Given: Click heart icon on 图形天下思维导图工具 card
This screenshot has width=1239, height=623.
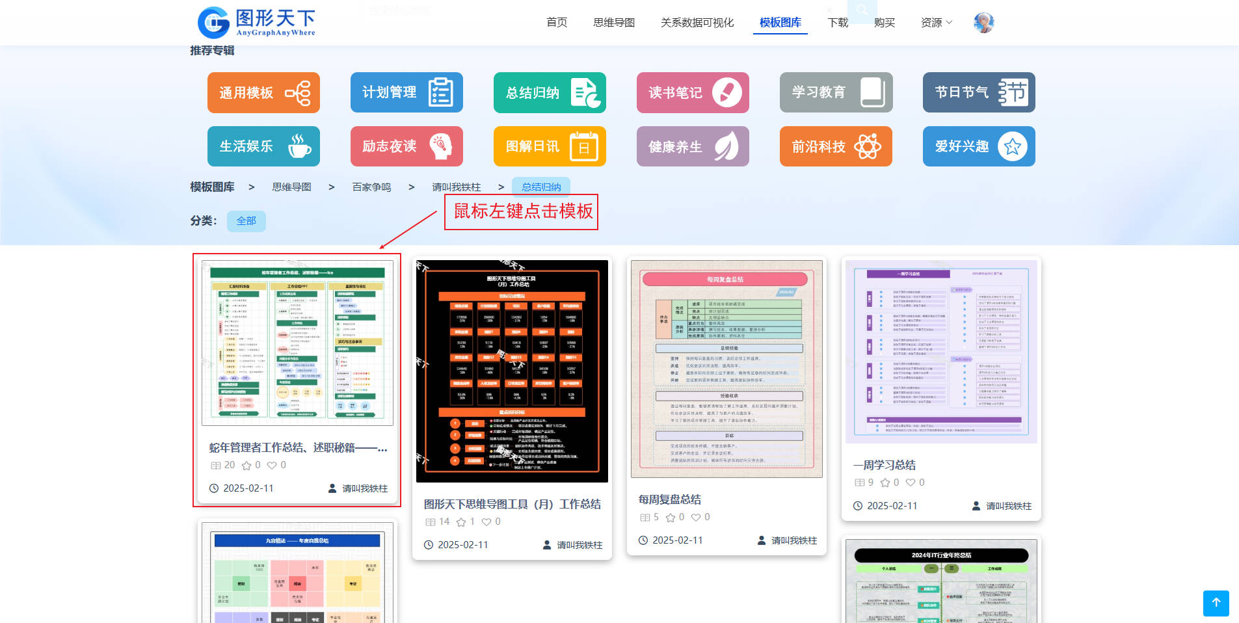Looking at the screenshot, I should pos(486,522).
